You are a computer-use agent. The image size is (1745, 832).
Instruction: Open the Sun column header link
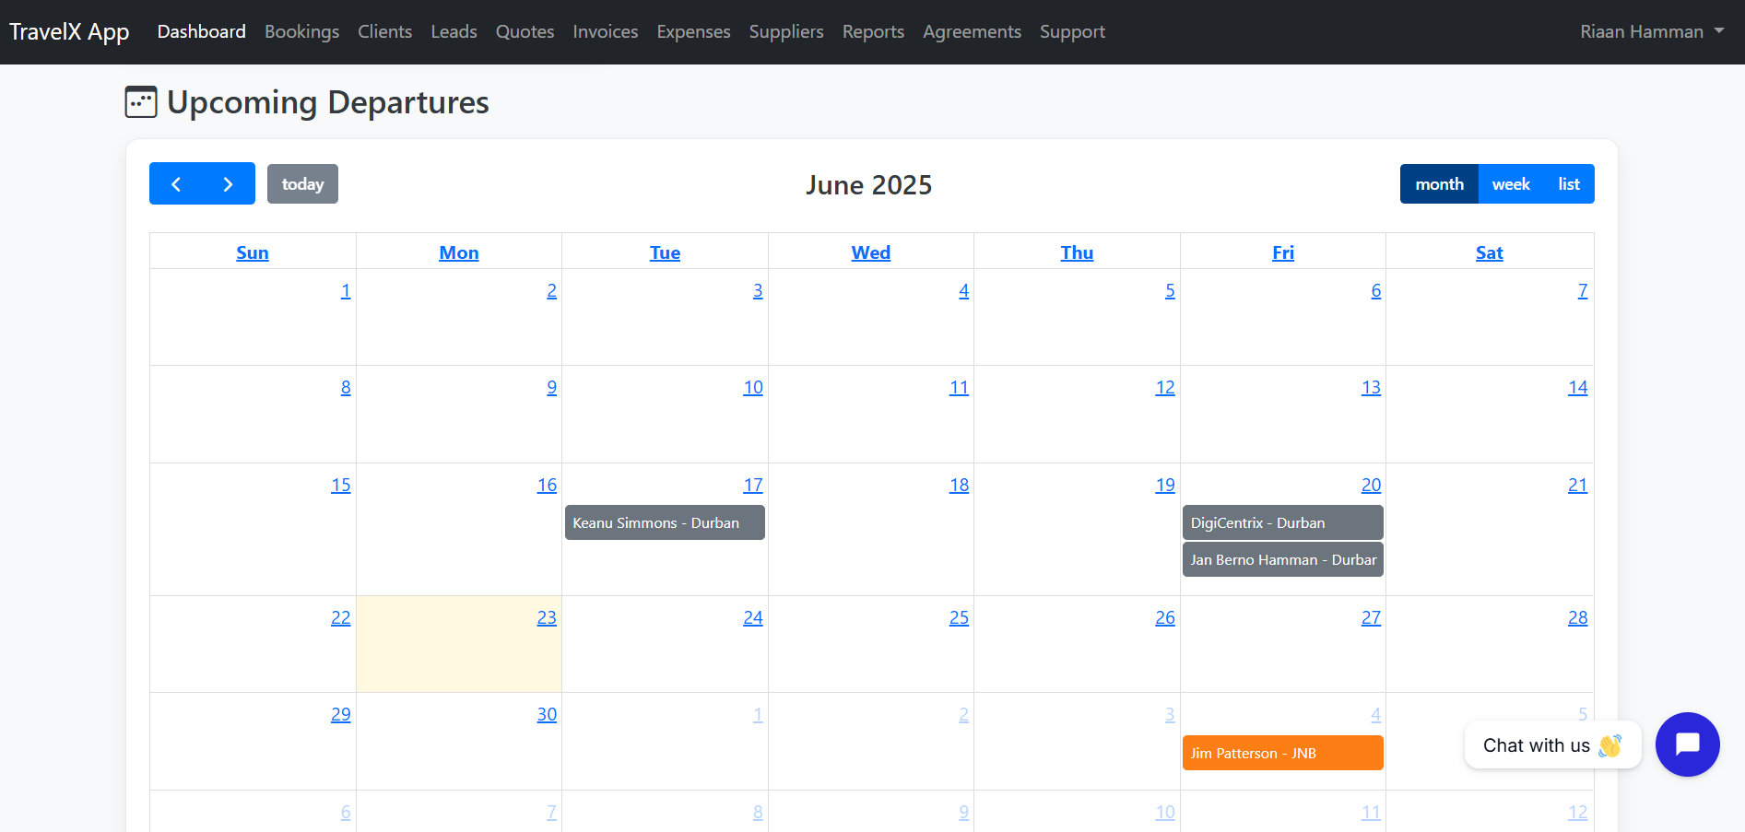pos(252,252)
